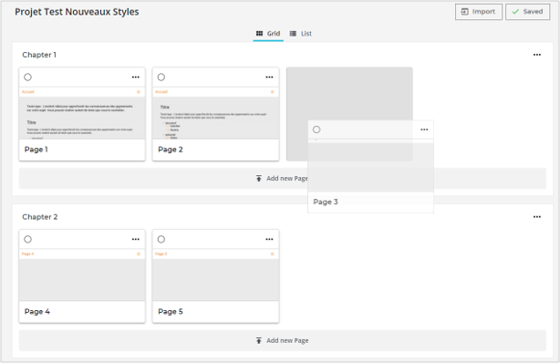Click the Chapter 1 title
560x363 pixels.
coord(39,55)
